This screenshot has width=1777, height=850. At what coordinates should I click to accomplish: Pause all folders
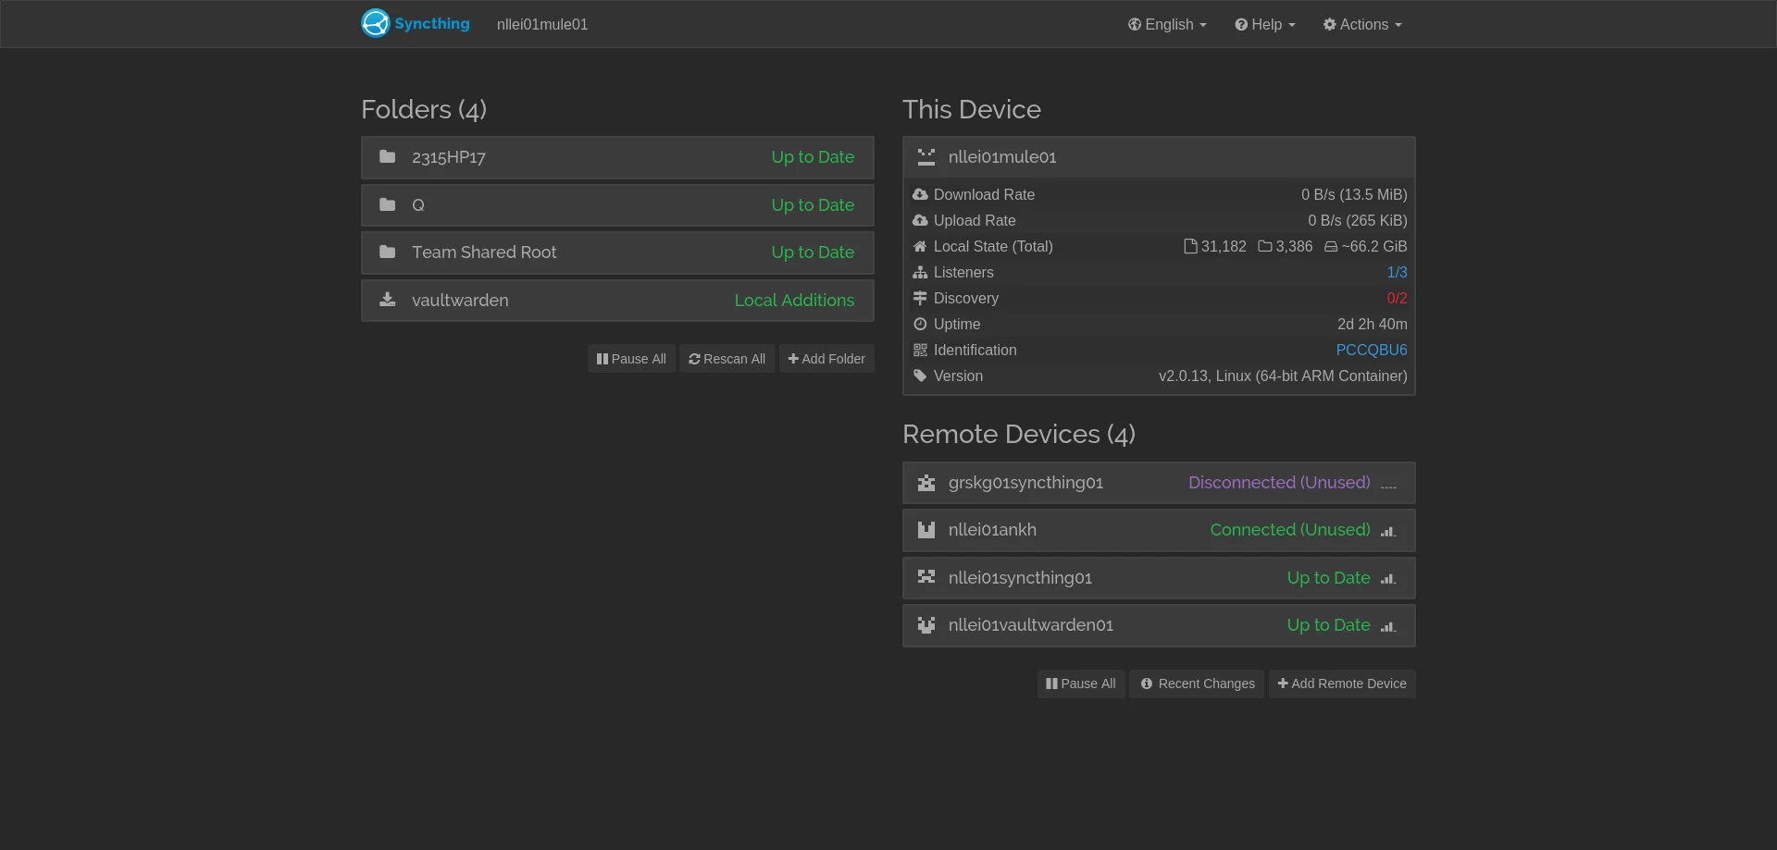[x=631, y=359]
